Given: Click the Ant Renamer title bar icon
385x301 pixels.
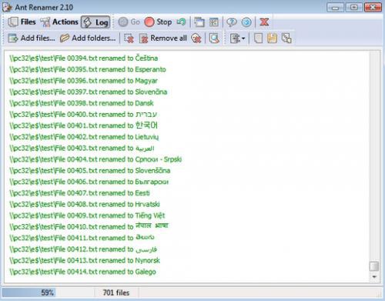Looking at the screenshot, I should 7,7.
